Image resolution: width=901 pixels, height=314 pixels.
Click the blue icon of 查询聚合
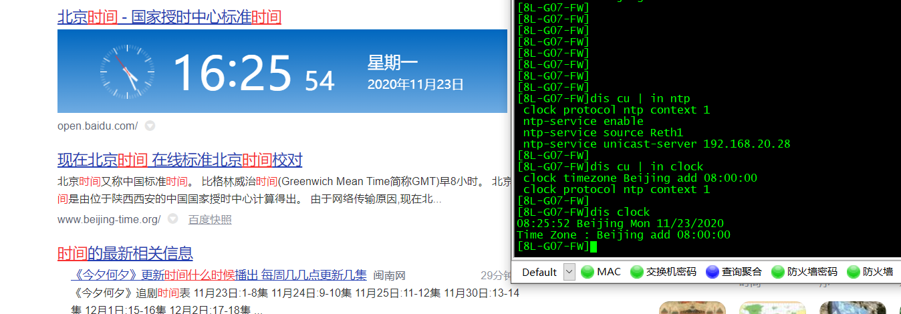tap(713, 272)
